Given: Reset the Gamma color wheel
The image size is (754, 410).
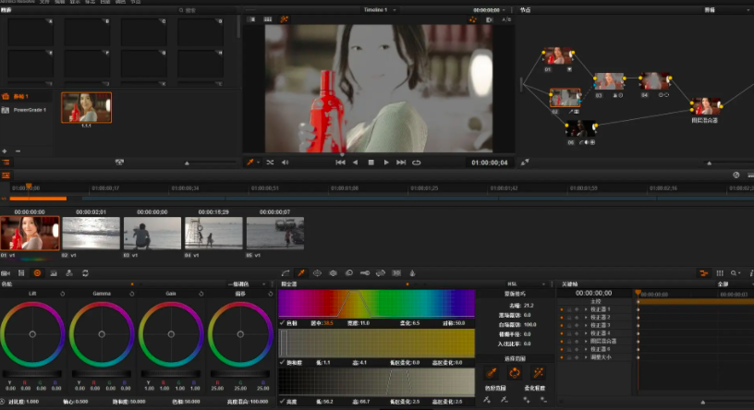Looking at the screenshot, I should (132, 294).
